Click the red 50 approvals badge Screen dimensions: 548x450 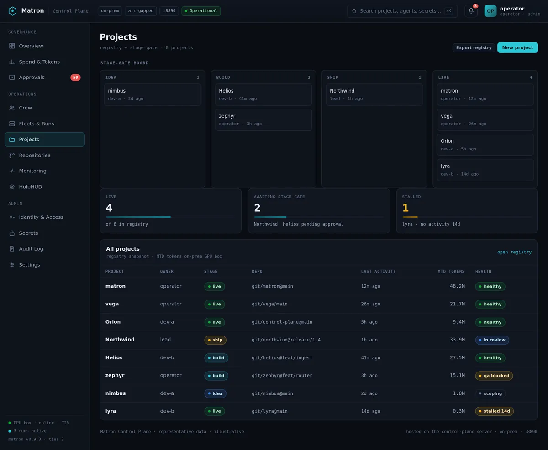pyautogui.click(x=75, y=78)
